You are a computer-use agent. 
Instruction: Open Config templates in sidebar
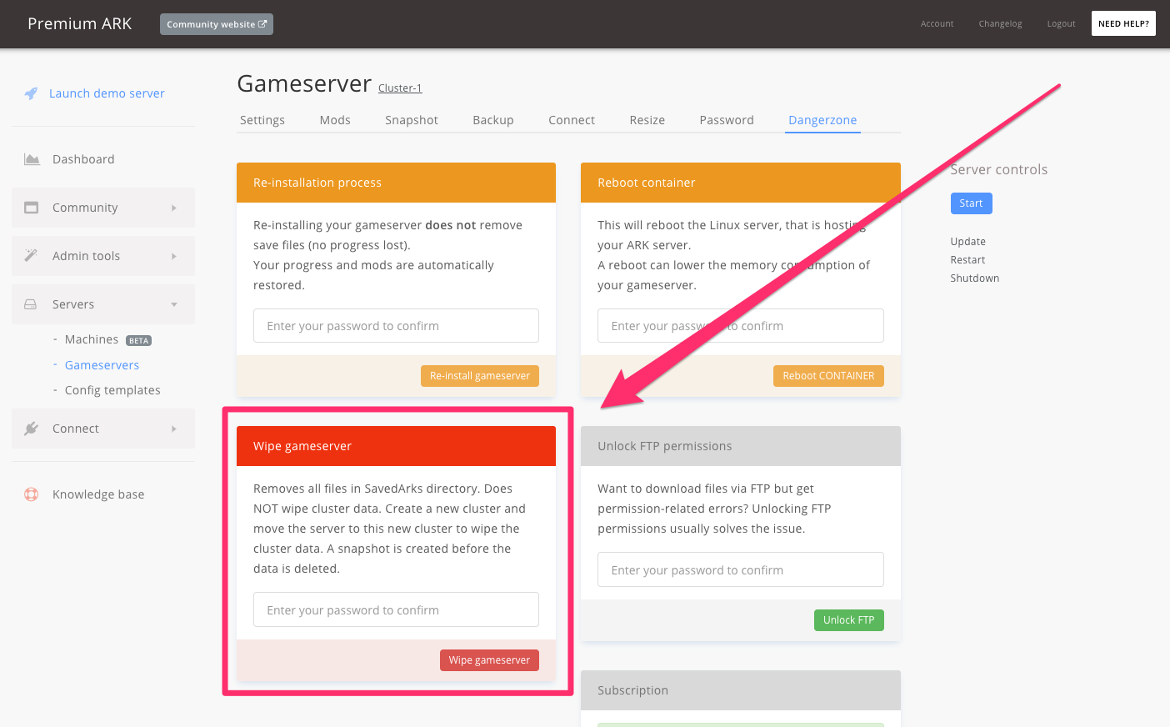coord(112,390)
